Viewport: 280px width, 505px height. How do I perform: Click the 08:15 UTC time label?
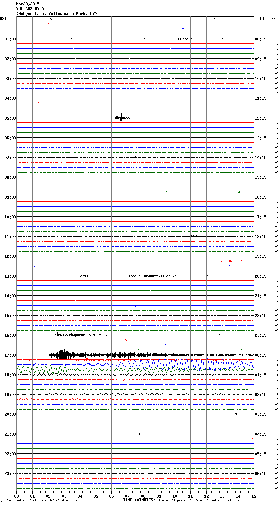261,39
